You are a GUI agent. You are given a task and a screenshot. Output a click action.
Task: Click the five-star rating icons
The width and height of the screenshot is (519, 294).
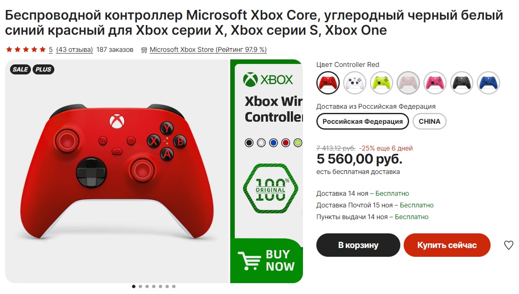(25, 49)
